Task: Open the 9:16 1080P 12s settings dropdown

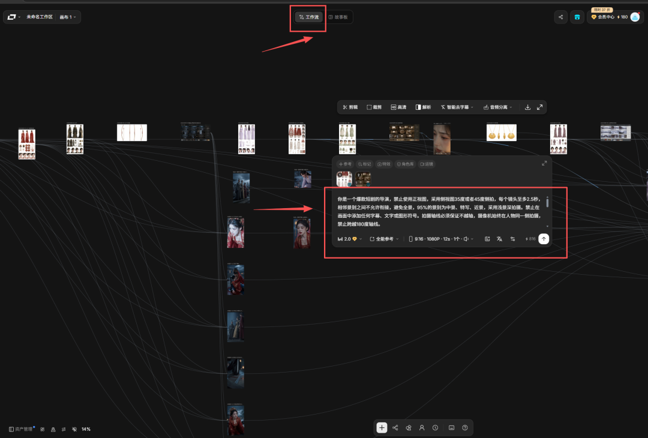Action: (440, 239)
